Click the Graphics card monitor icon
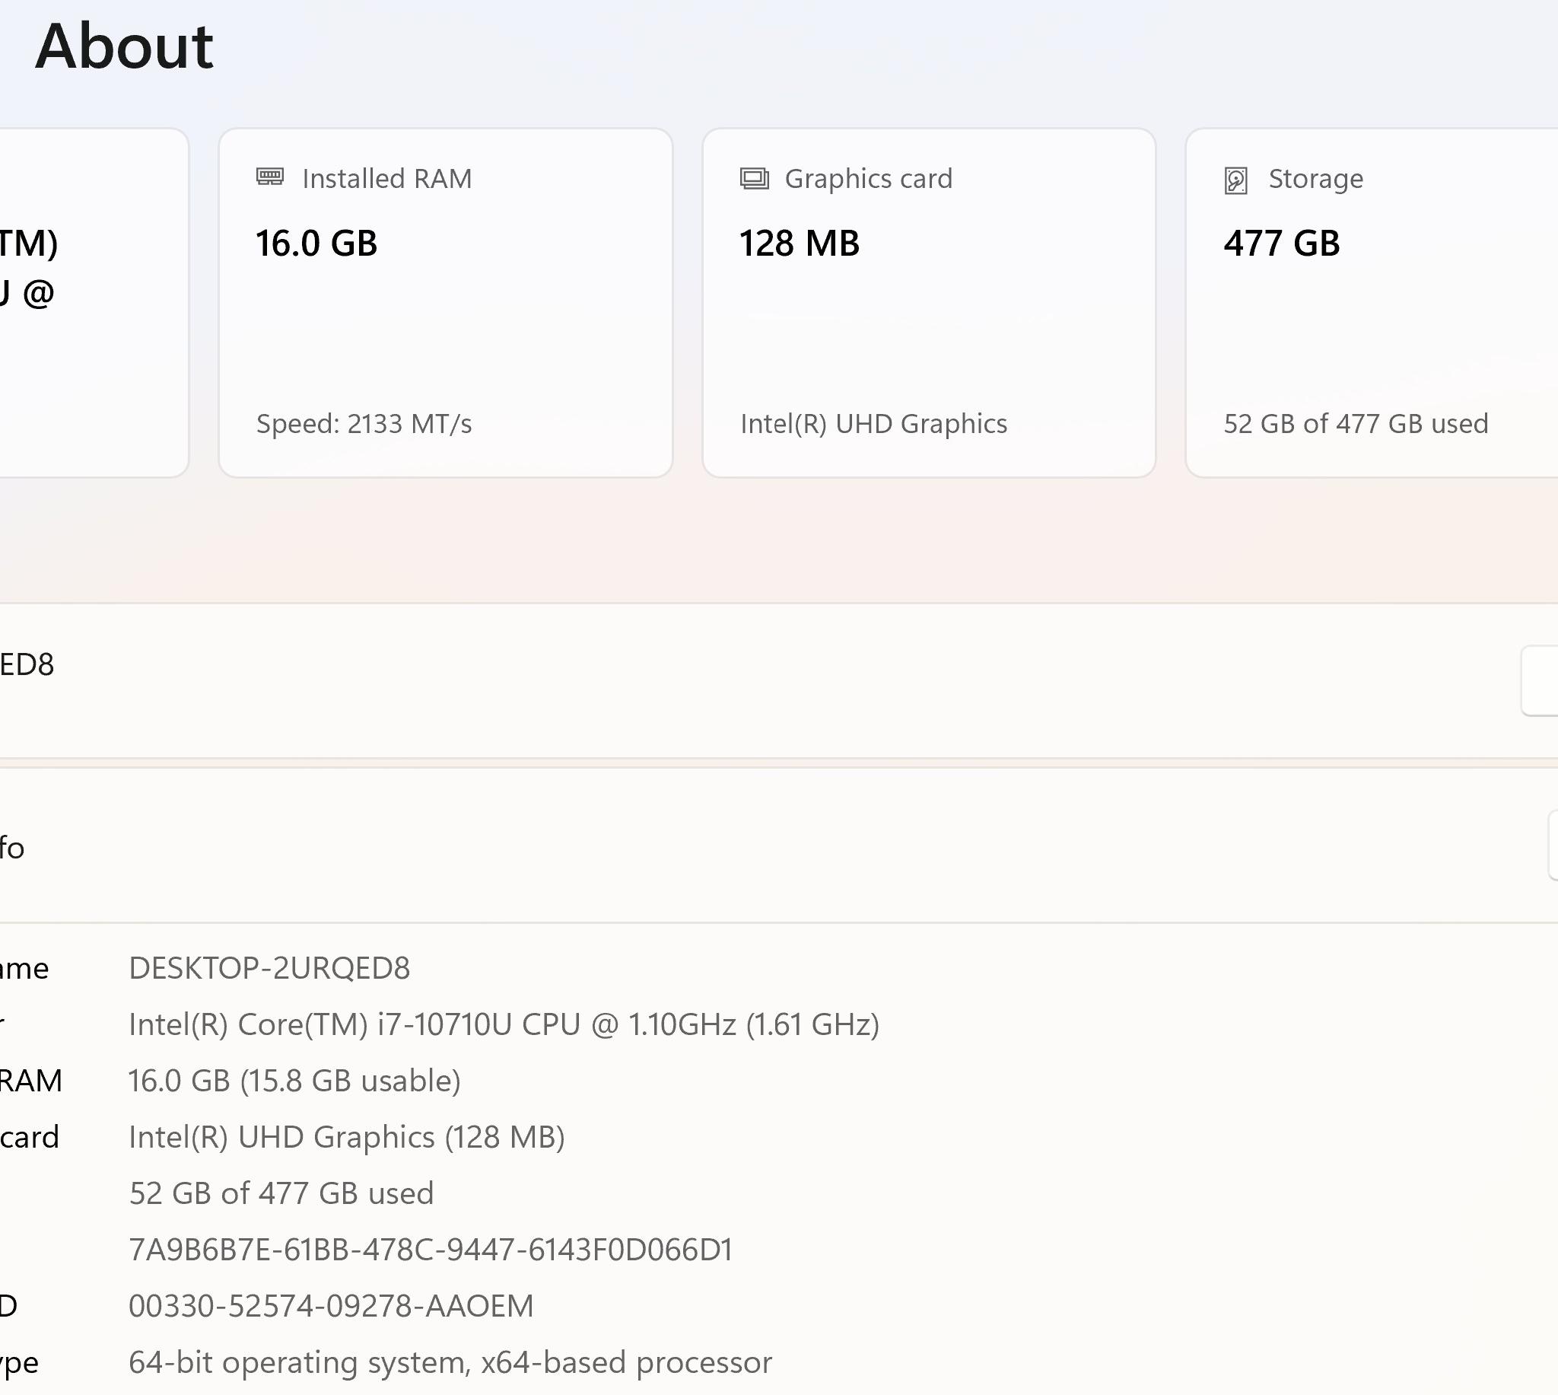Screen dimensions: 1558x1395 (x=754, y=179)
